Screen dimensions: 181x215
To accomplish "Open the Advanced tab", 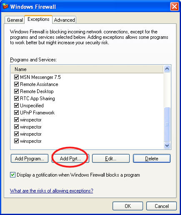I will pos(64,20).
